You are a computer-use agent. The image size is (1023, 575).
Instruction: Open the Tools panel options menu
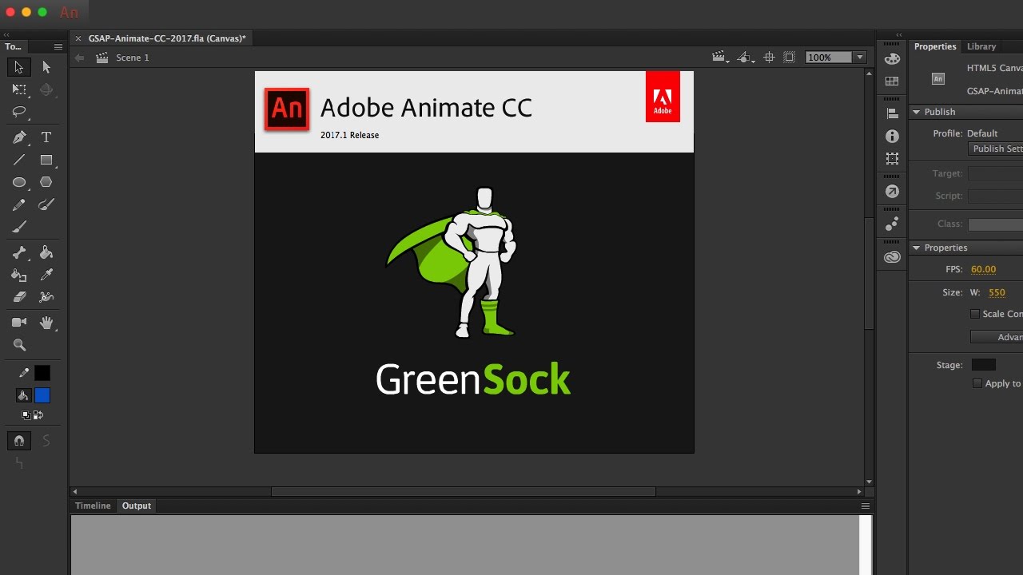(58, 46)
